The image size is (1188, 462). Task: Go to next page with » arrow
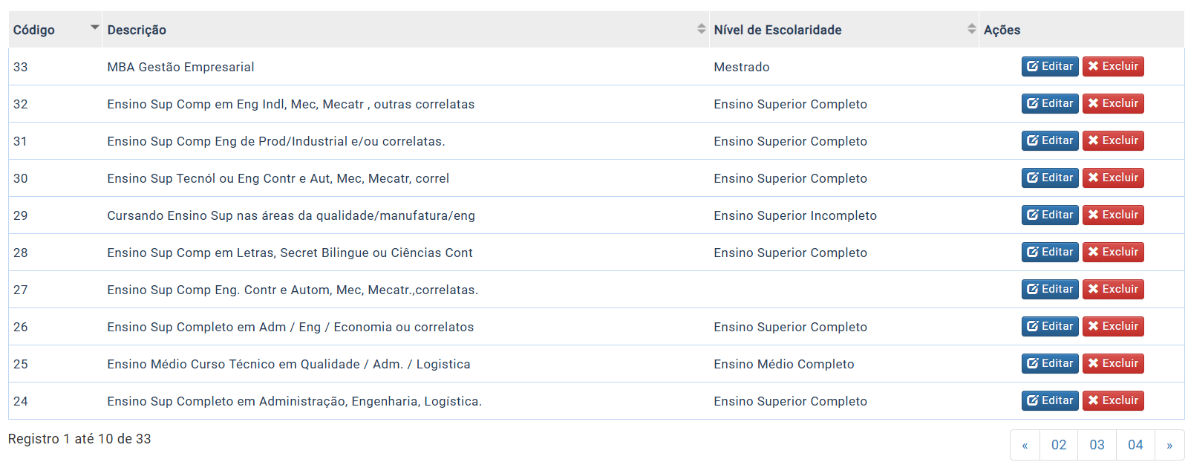point(1169,445)
